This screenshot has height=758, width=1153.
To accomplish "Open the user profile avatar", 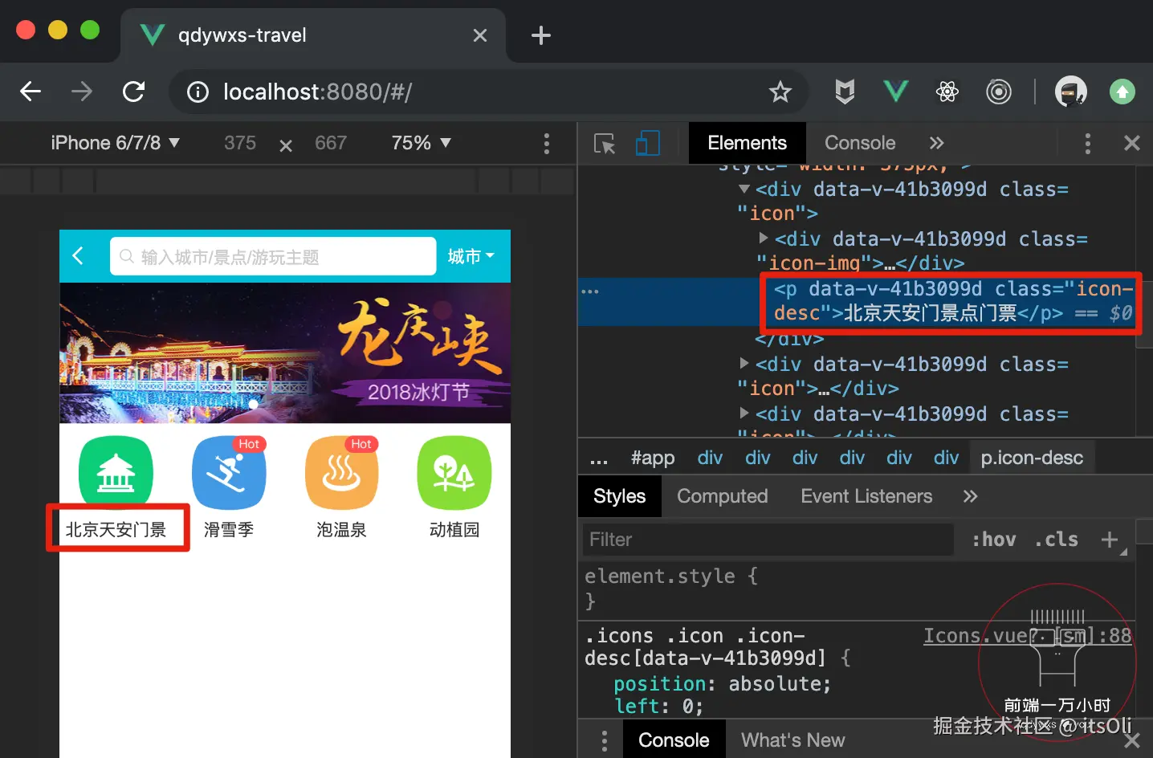I will click(1070, 92).
